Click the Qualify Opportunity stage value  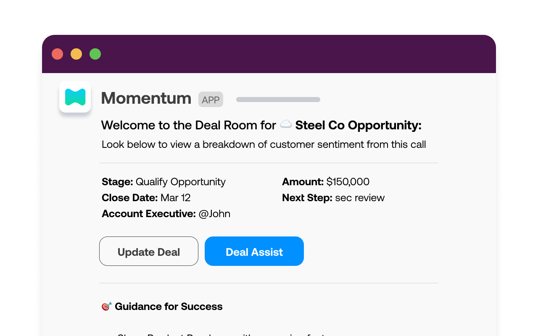[x=180, y=182]
